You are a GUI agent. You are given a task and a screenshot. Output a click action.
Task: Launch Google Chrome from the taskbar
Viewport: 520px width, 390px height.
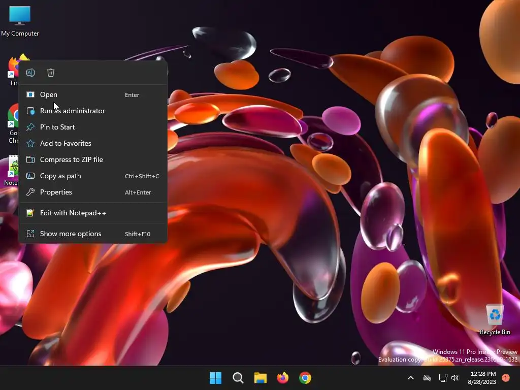tap(305, 378)
